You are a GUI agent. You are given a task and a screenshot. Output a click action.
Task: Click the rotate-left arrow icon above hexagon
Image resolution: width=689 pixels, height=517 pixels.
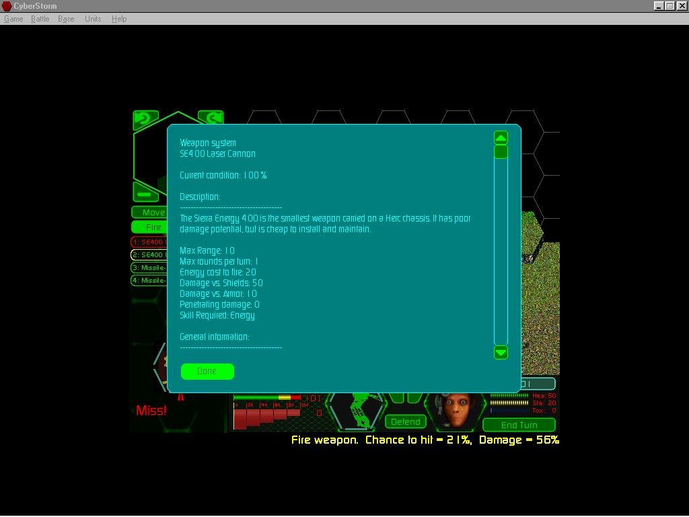click(x=145, y=120)
